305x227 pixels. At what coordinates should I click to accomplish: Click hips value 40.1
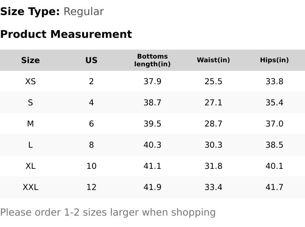pyautogui.click(x=274, y=166)
